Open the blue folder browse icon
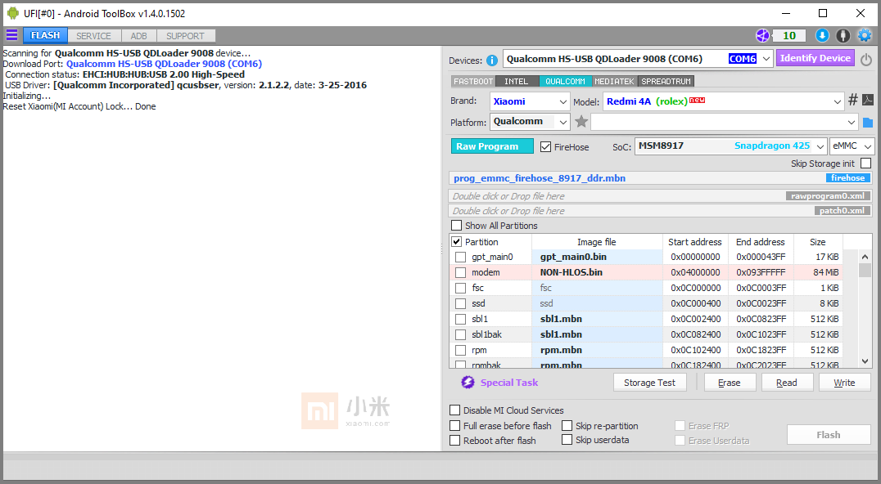 click(x=868, y=122)
